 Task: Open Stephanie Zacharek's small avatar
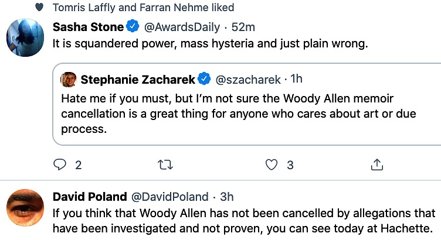tap(69, 80)
